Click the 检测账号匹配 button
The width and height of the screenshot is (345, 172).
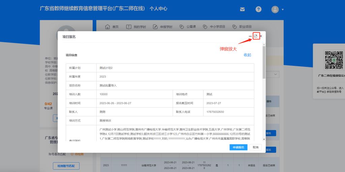point(66,166)
